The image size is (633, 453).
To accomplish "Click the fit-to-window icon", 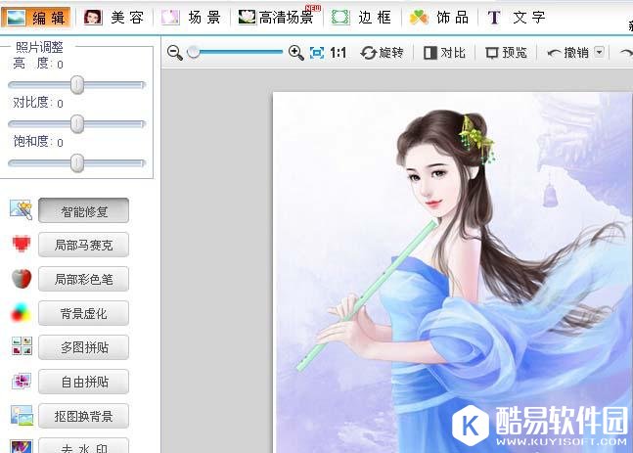I will pyautogui.click(x=316, y=53).
